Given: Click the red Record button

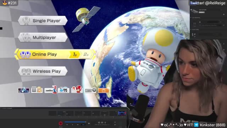Looking at the screenshot, I should (x=61, y=123).
